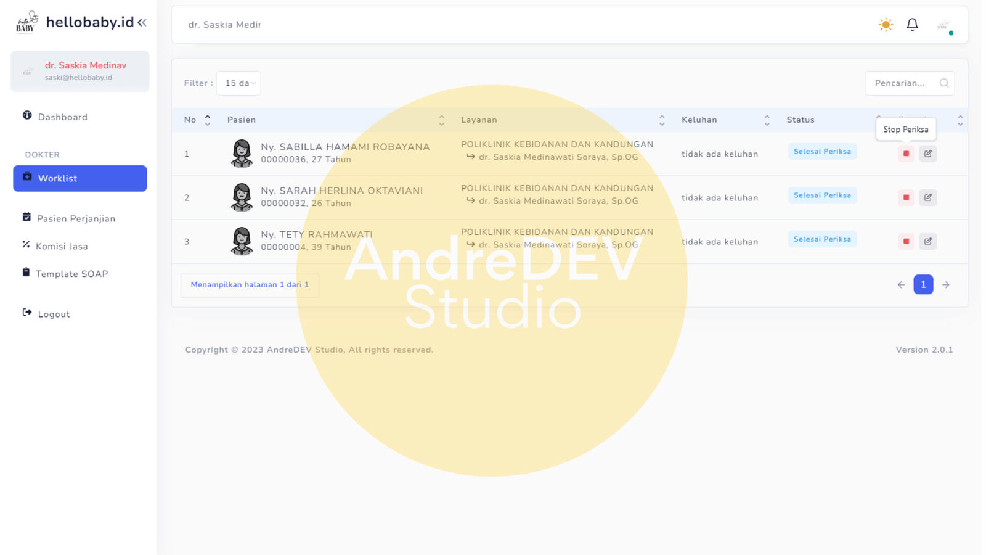The width and height of the screenshot is (986, 555).
Task: Click Stop Periksa for Sabilla Hamami Robayana
Action: [x=905, y=154]
